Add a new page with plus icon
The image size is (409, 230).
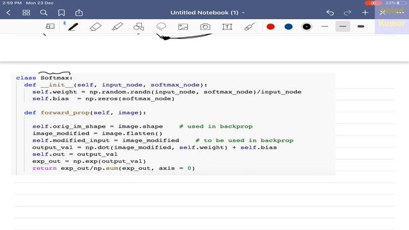pyautogui.click(x=365, y=13)
